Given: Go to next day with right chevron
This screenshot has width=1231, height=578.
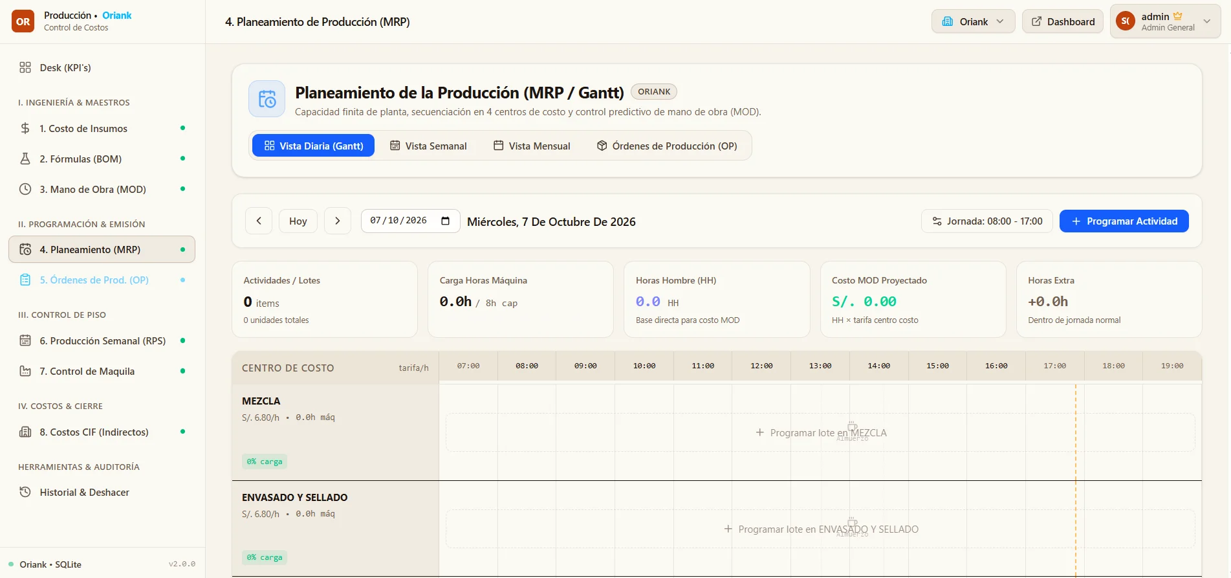Looking at the screenshot, I should coord(338,221).
